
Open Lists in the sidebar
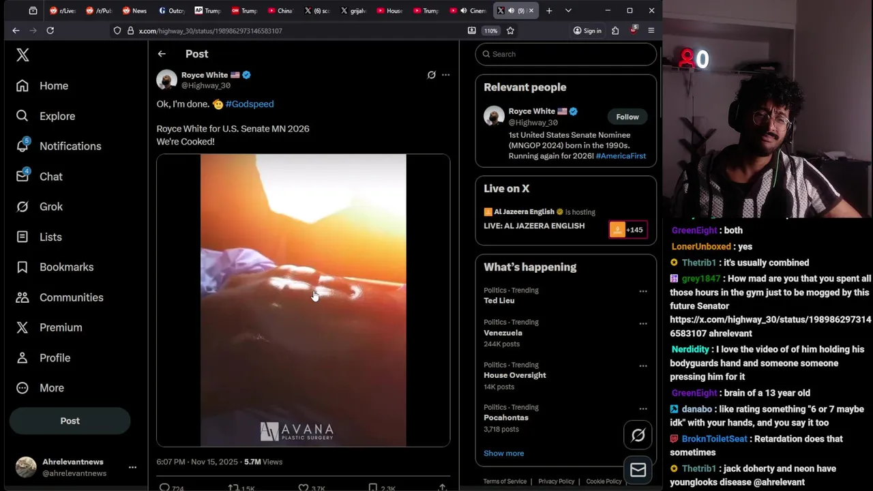click(39, 237)
